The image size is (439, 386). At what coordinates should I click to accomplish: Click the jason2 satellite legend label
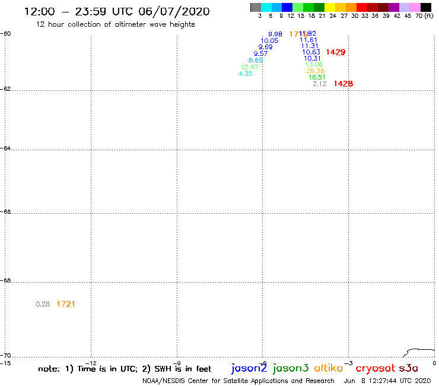click(x=249, y=368)
